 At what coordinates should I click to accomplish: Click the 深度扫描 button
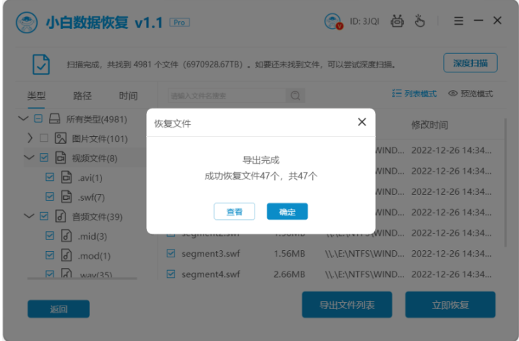(x=470, y=63)
